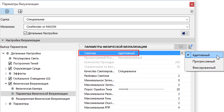Click gray bullet next to Физическая Камера
224x112 pixels.
point(12,89)
